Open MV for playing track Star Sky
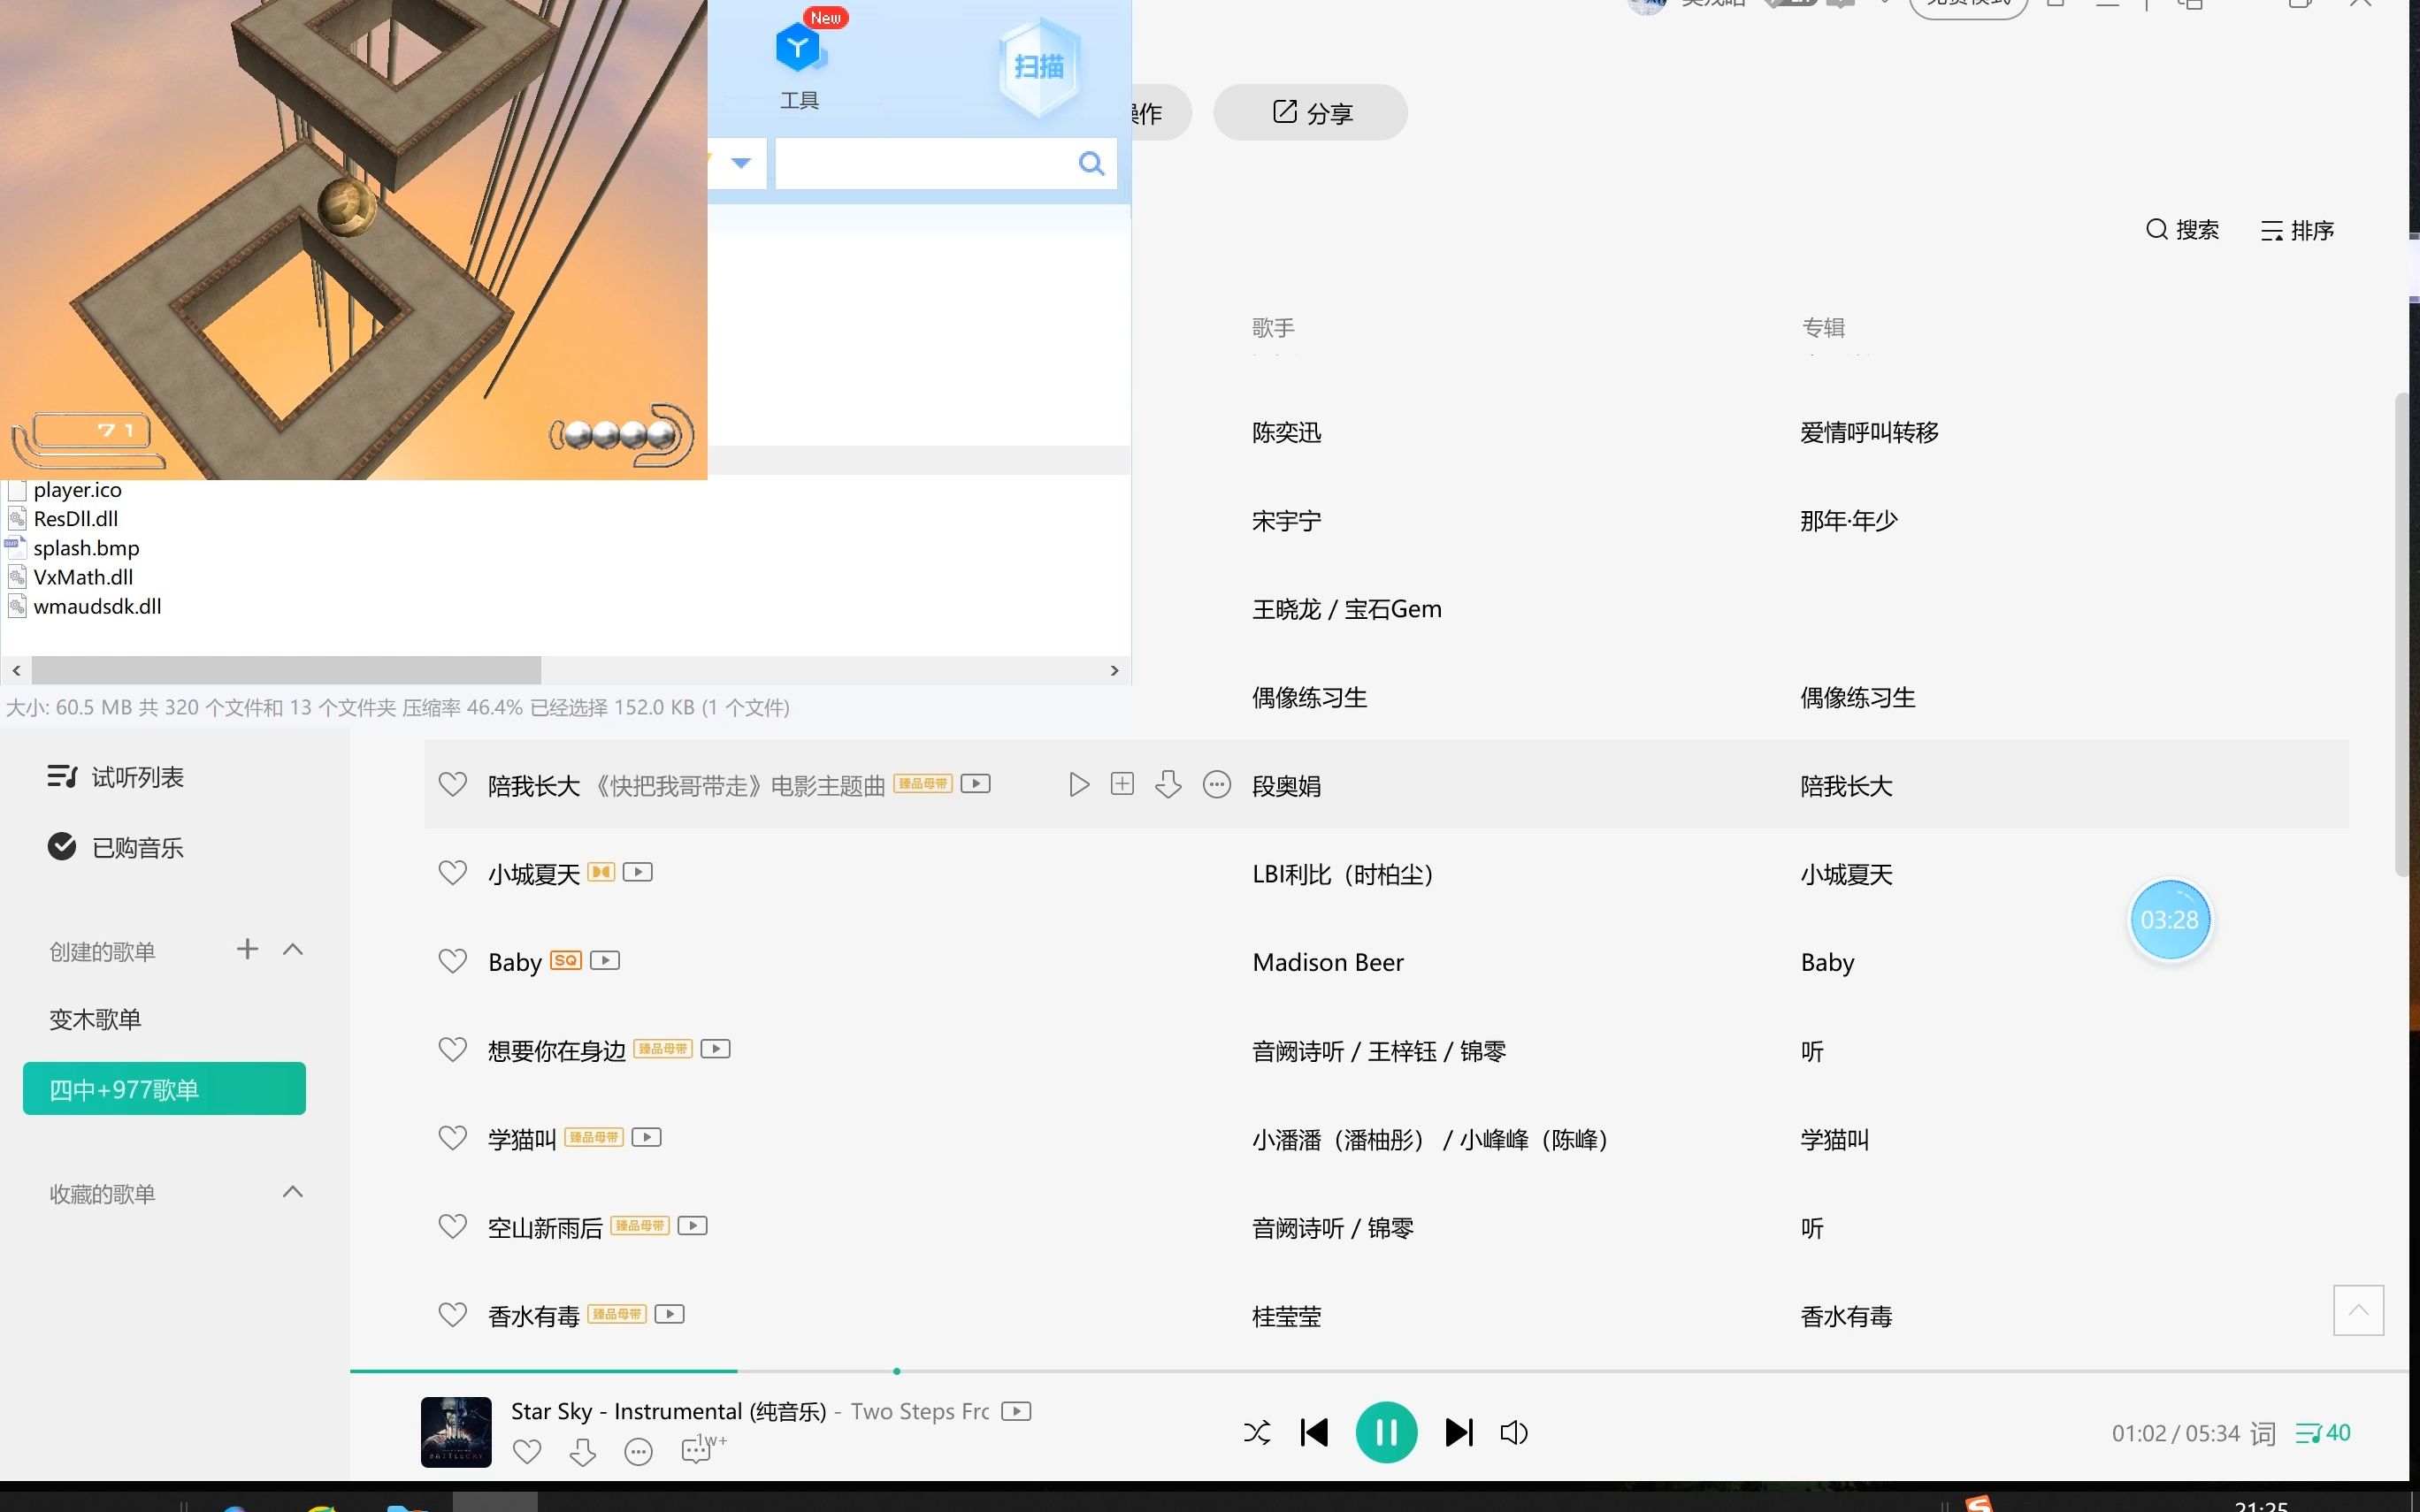The height and width of the screenshot is (1512, 2420). point(1016,1411)
